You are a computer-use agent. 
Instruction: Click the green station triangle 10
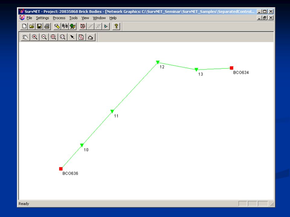[82, 145]
